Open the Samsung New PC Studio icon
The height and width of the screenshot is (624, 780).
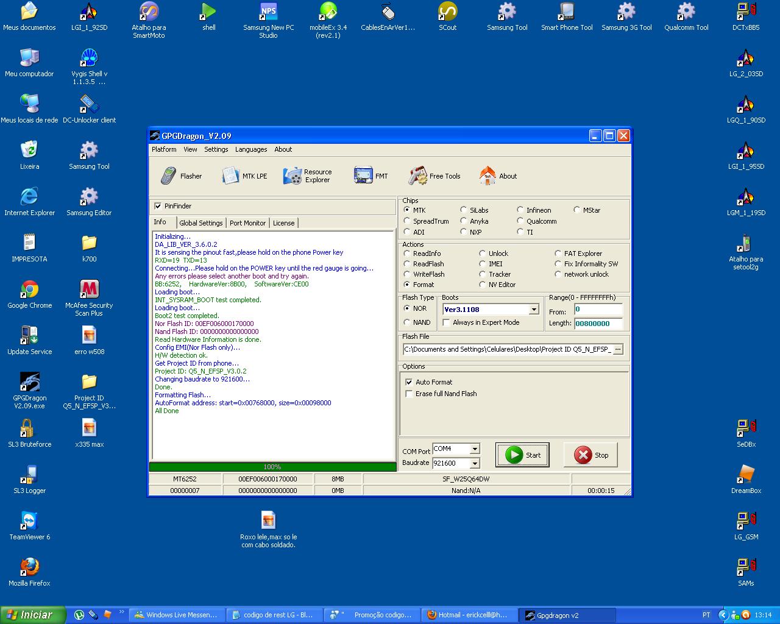[268, 20]
